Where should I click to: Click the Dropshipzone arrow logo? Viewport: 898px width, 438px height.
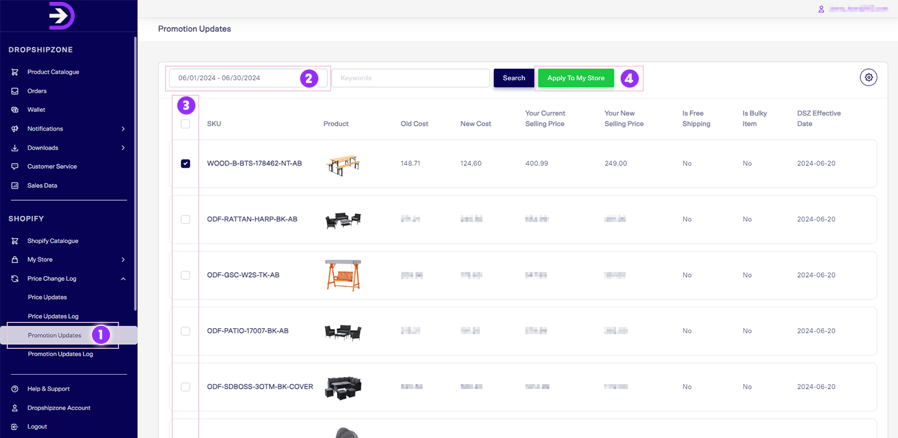62,16
